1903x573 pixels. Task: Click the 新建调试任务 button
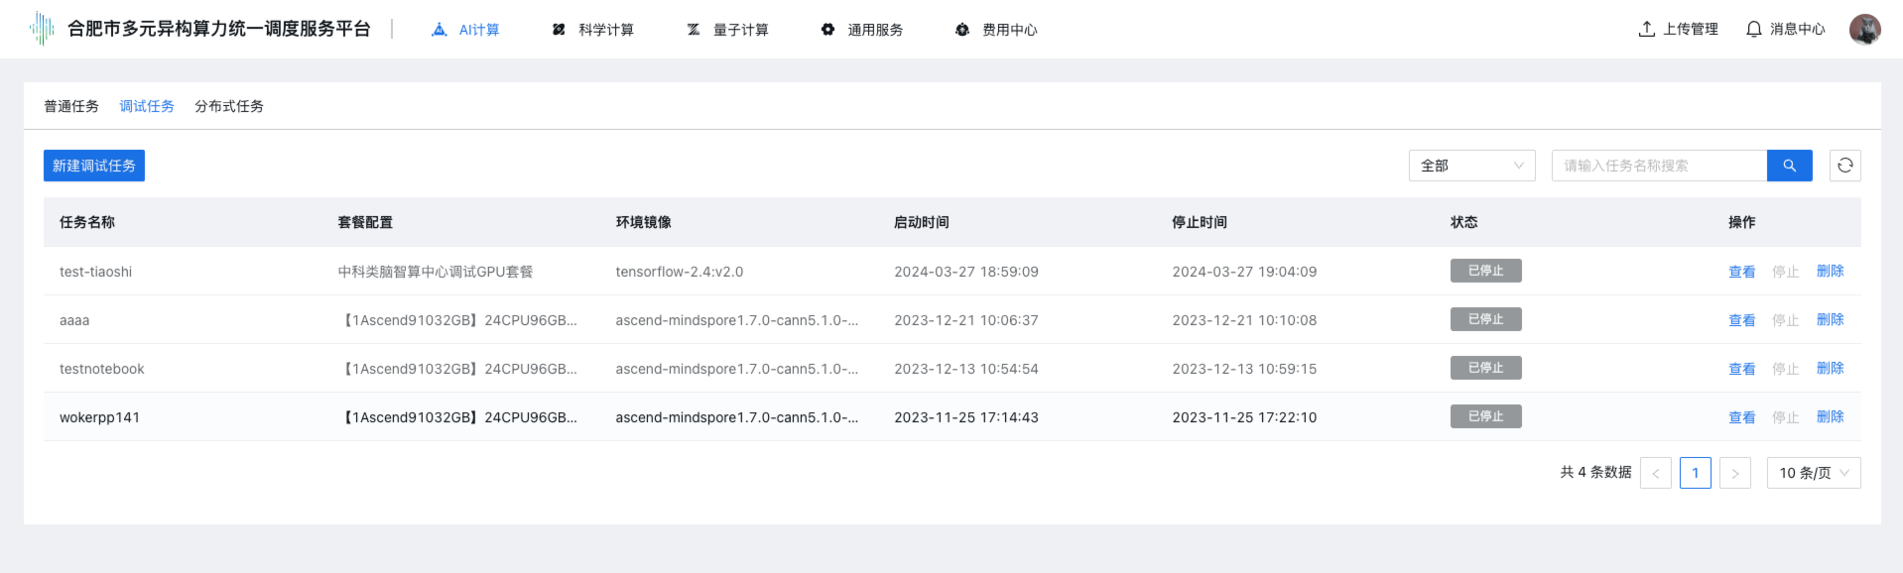(94, 166)
